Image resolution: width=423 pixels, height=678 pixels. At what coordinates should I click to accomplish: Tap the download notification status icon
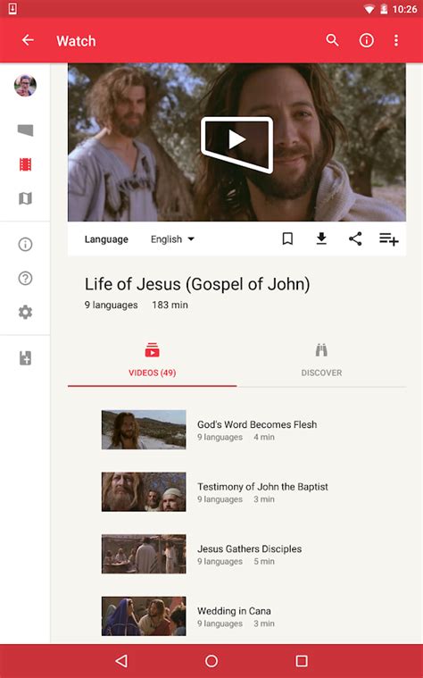[12, 9]
